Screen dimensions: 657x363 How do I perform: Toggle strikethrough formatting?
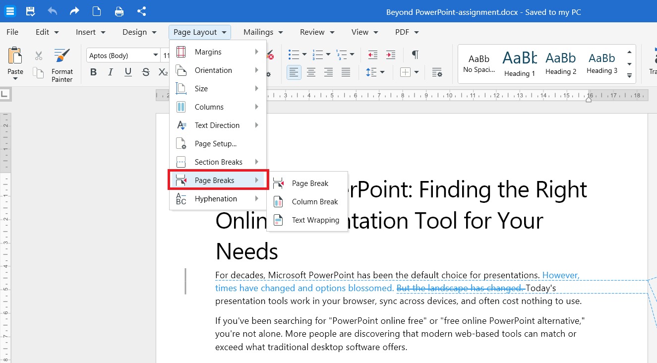pos(145,72)
